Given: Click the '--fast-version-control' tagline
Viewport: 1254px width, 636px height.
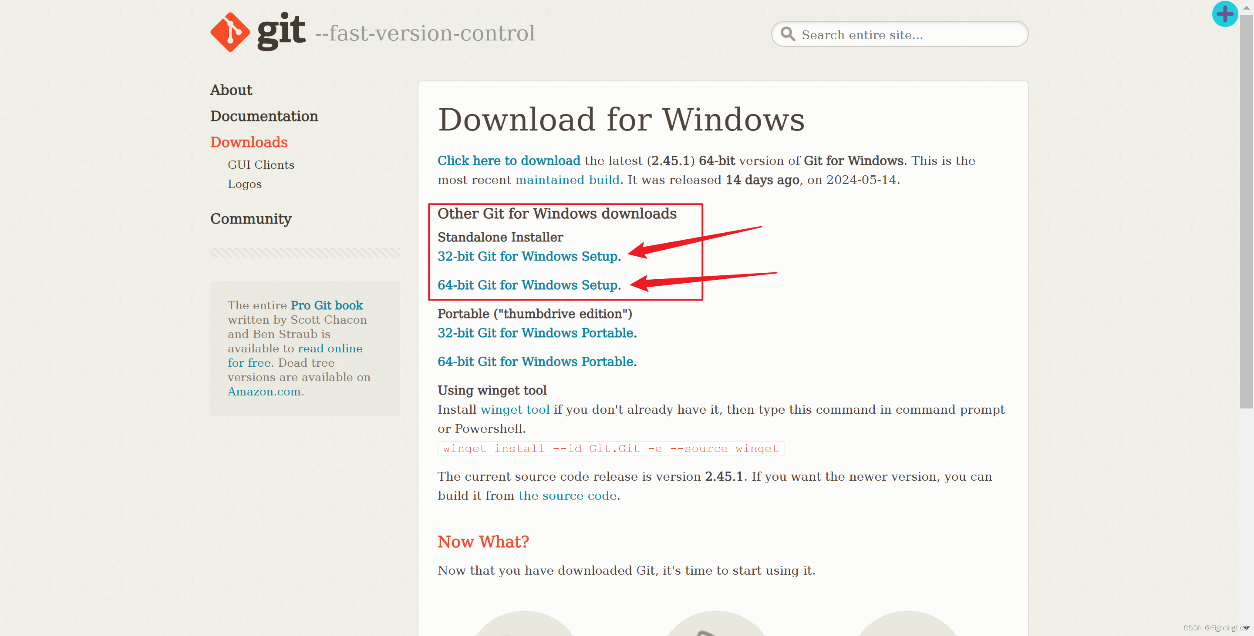Looking at the screenshot, I should click(425, 33).
